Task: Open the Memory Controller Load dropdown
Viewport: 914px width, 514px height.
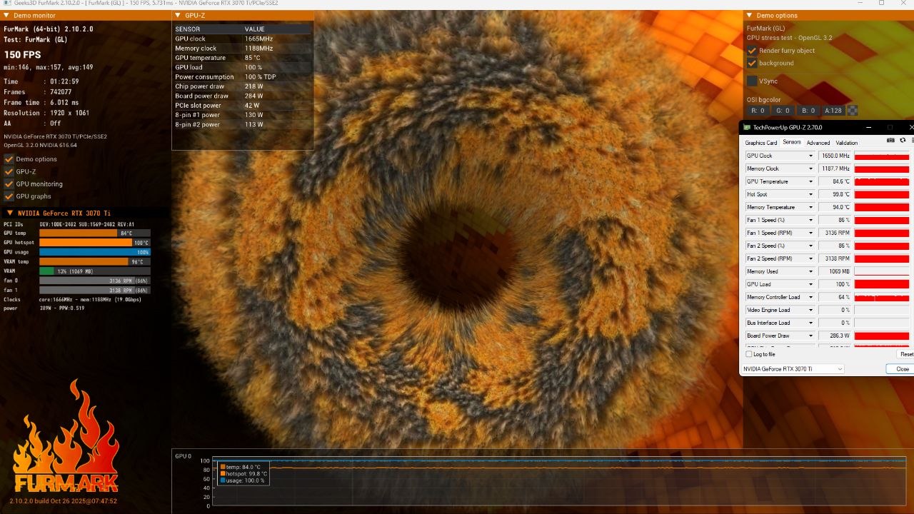Action: coord(810,297)
